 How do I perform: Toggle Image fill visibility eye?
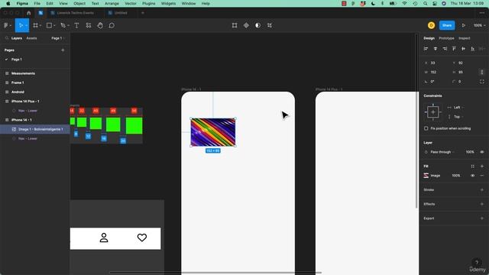click(x=472, y=176)
